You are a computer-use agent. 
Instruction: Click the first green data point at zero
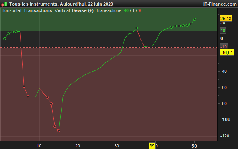(x=4, y=39)
